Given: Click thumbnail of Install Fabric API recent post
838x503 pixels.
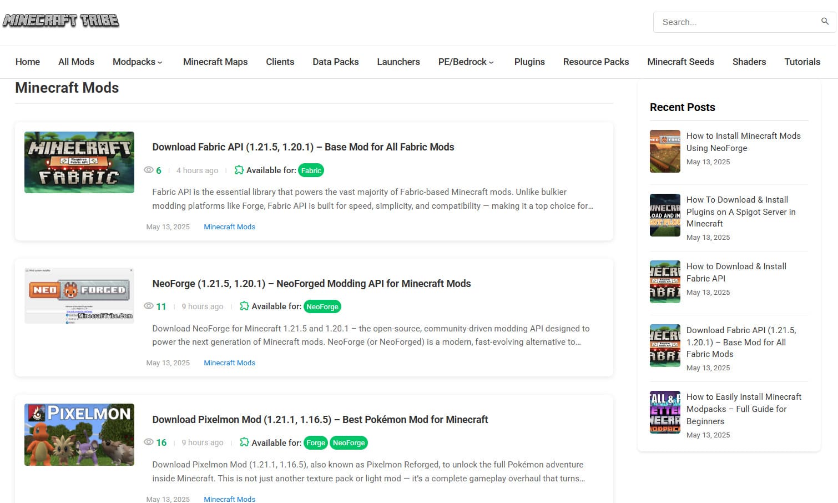Looking at the screenshot, I should pyautogui.click(x=665, y=281).
